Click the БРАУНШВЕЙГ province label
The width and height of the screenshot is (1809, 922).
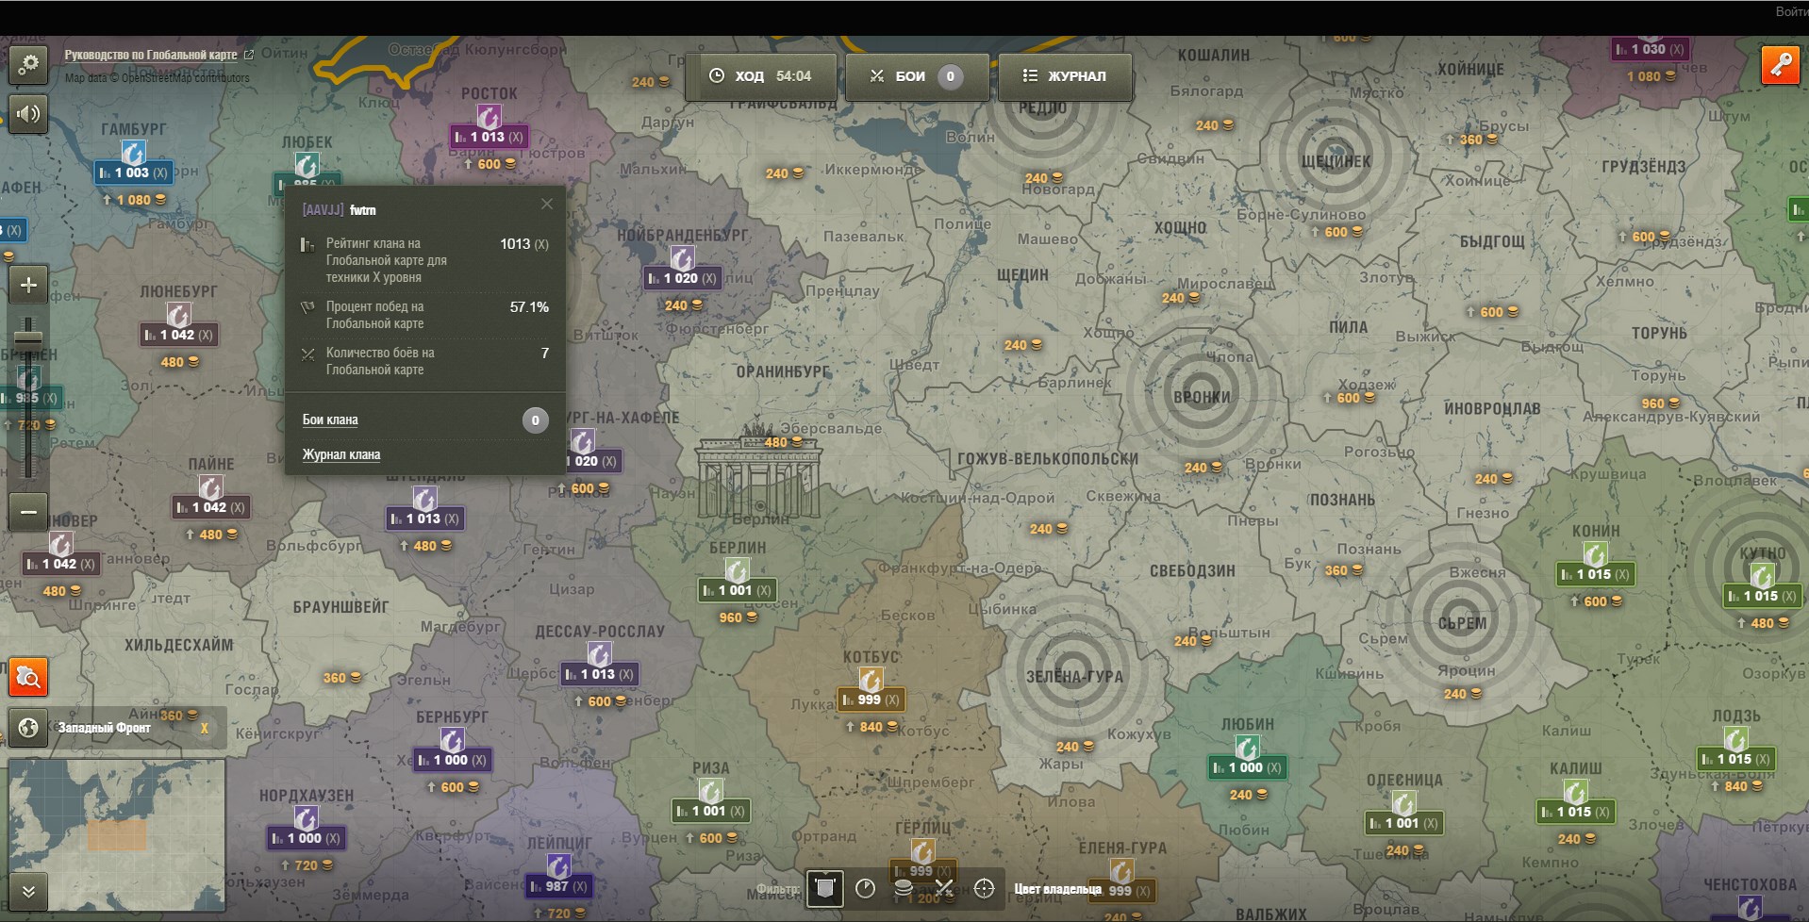340,607
